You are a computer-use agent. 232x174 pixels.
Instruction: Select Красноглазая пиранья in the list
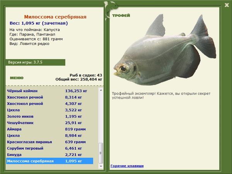coord(50,142)
